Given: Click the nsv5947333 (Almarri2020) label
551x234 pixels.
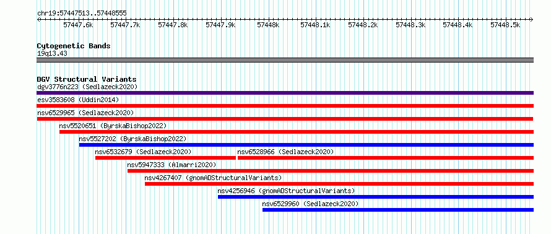Looking at the screenshot, I should [x=172, y=165].
